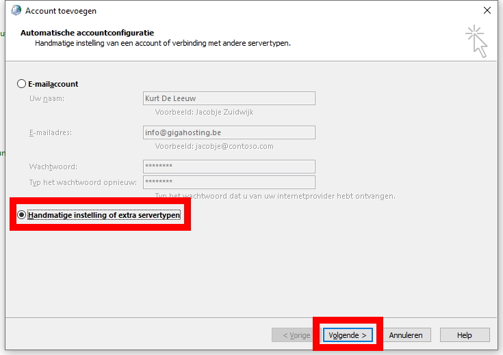Click the Uw naam label
Screen dimensions: 503x355
(x=42, y=98)
